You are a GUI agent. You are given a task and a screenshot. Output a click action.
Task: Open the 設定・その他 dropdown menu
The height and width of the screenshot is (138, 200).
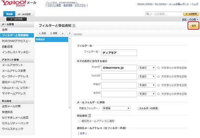[190, 20]
